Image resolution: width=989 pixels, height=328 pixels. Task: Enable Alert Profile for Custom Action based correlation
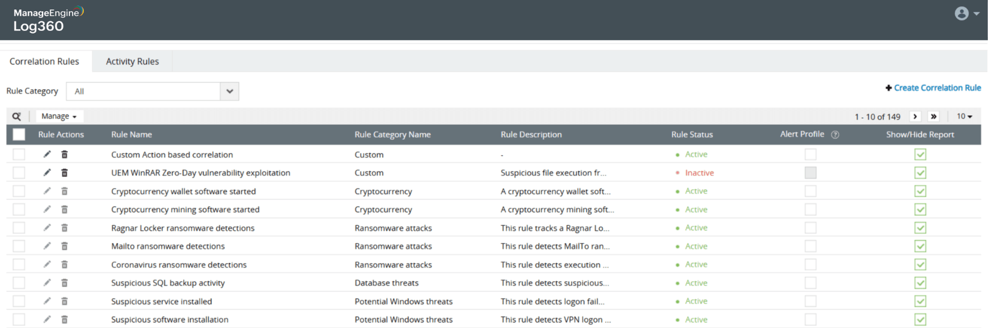point(811,154)
